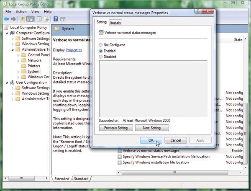
Task: Select the Disabled radio button
Action: click(101, 56)
